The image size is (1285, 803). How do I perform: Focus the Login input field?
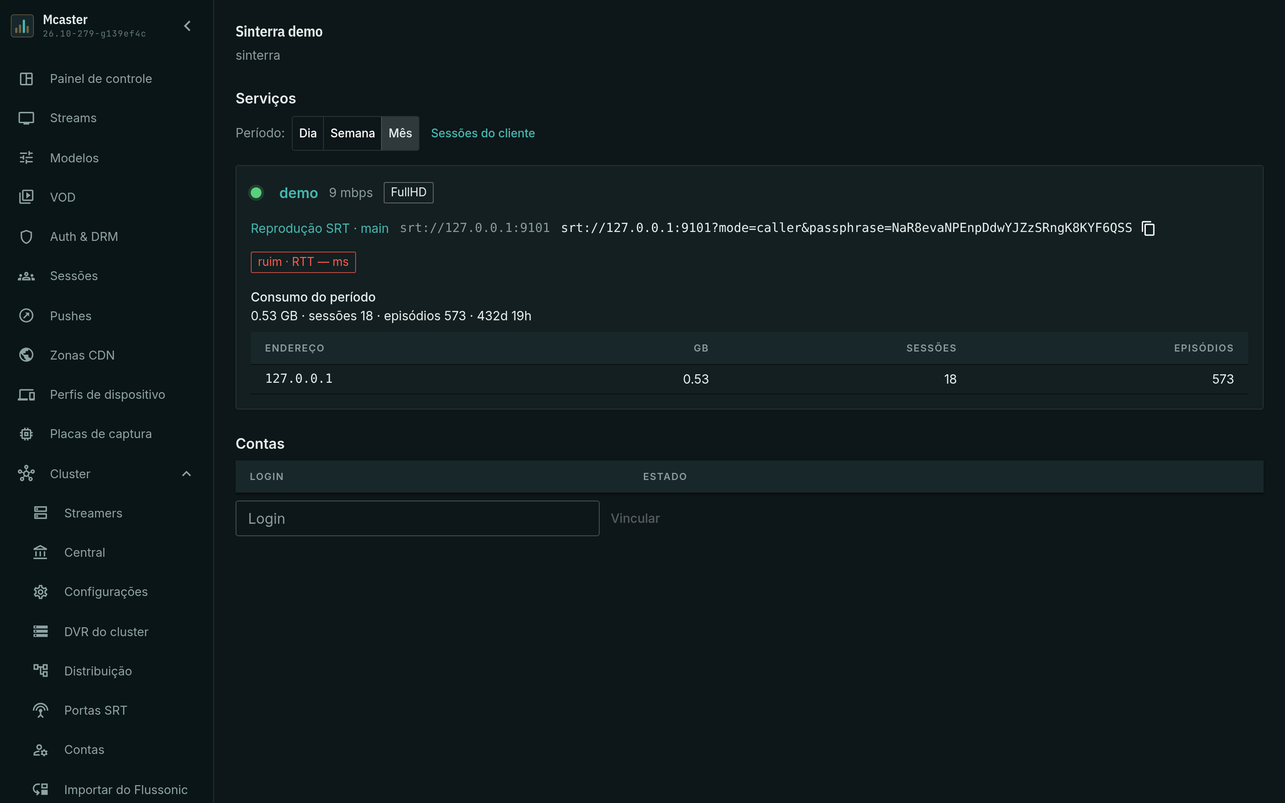(417, 518)
